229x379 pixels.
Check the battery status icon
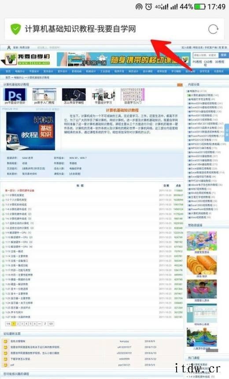coord(200,7)
